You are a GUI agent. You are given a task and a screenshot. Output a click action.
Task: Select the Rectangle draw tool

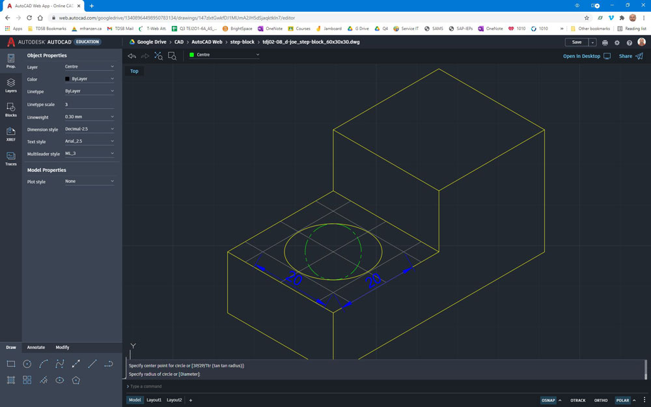click(x=11, y=364)
